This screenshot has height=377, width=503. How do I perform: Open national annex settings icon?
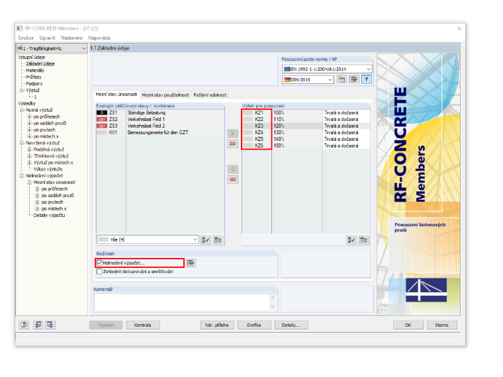tap(354, 79)
